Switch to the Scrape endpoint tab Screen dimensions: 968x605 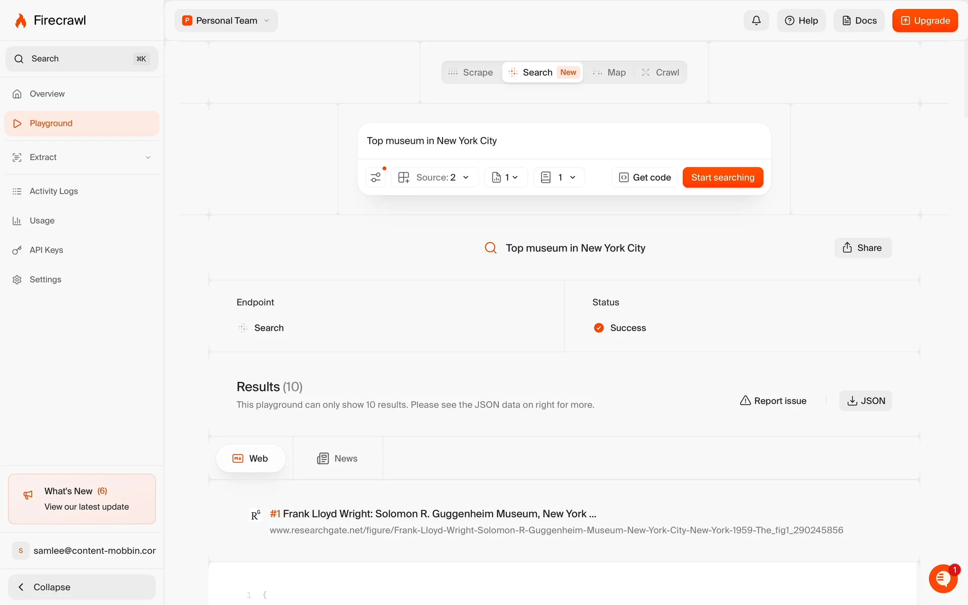pos(471,73)
